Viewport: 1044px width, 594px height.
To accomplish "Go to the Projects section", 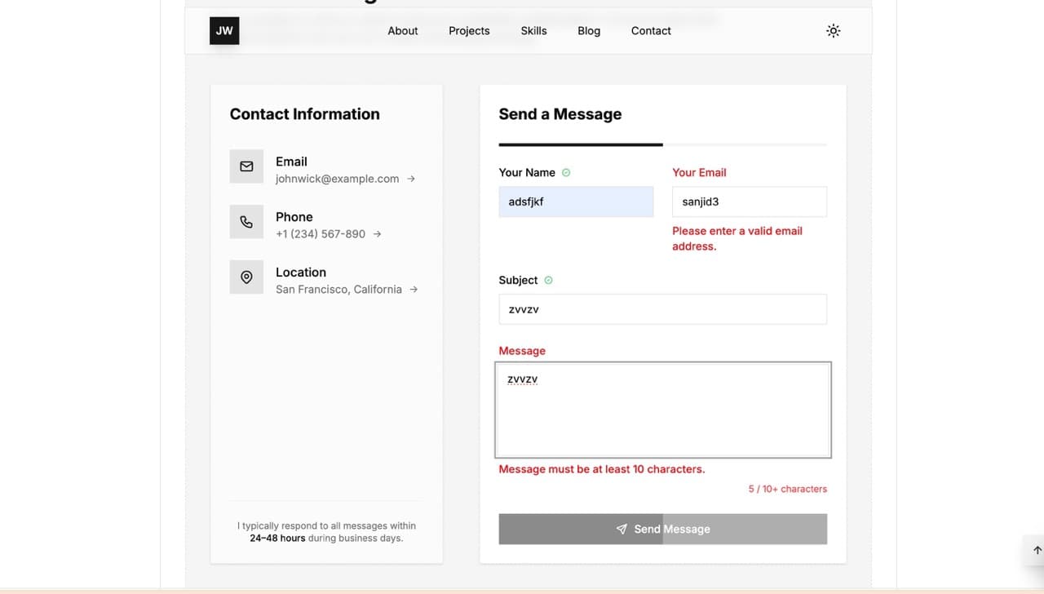I will [x=469, y=31].
